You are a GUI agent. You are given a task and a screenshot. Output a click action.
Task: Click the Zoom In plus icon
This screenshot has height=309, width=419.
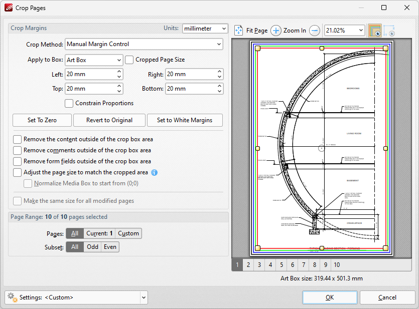[276, 31]
